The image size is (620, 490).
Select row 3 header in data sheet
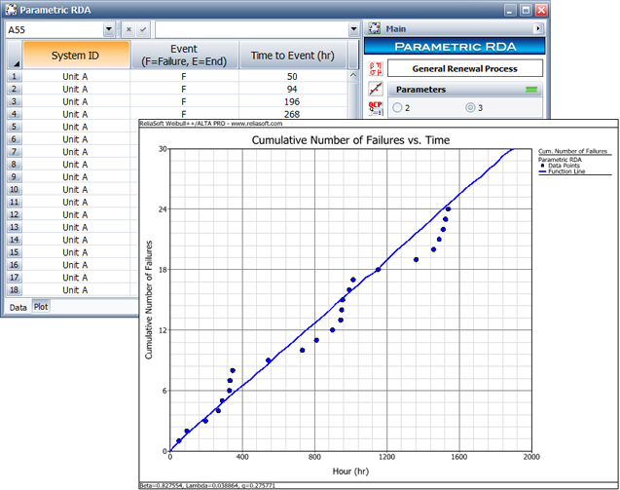pos(14,101)
